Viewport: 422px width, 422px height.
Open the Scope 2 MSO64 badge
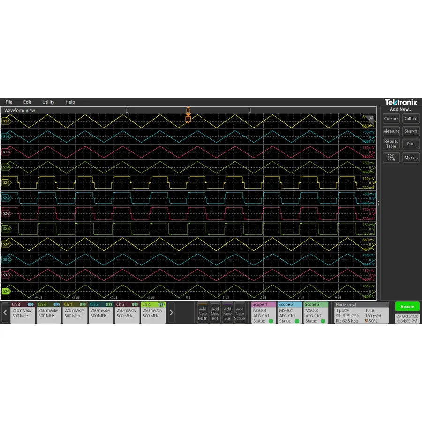[289, 313]
